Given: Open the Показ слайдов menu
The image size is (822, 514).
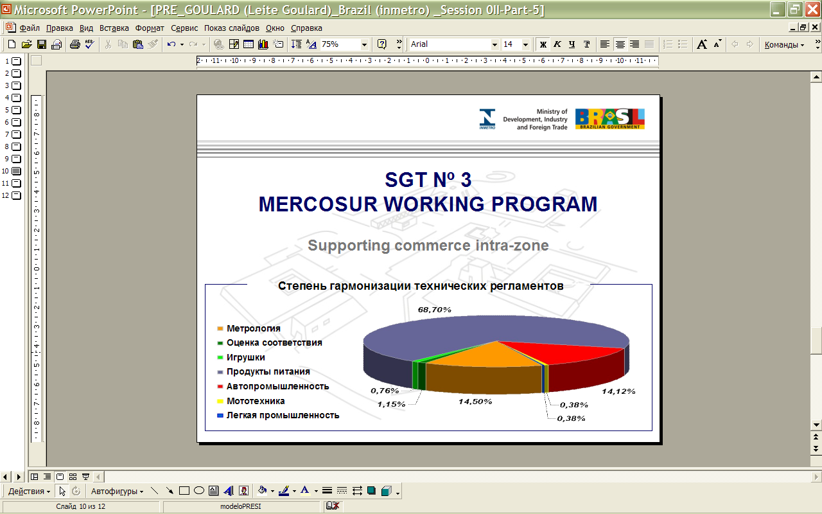Looking at the screenshot, I should 232,28.
